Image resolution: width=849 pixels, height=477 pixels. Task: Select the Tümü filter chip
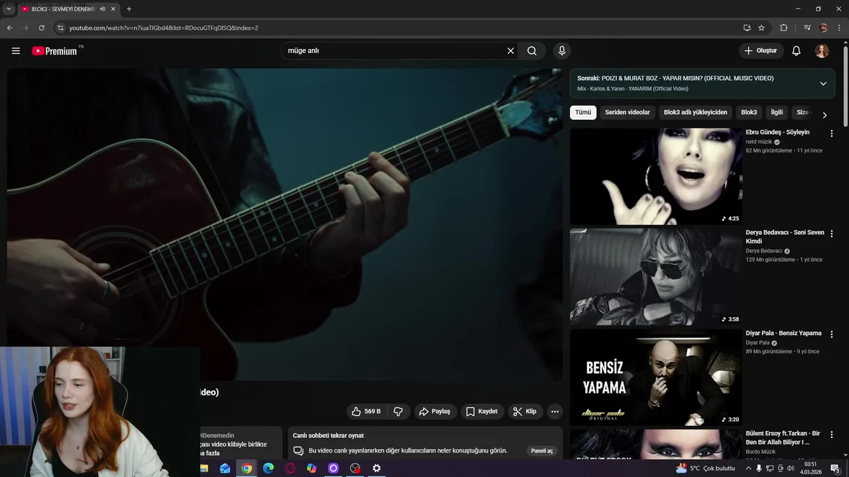pyautogui.click(x=583, y=113)
